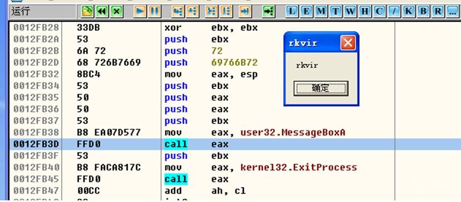Close the debugged program with the green X icon
461x202 pixels.
click(x=117, y=12)
